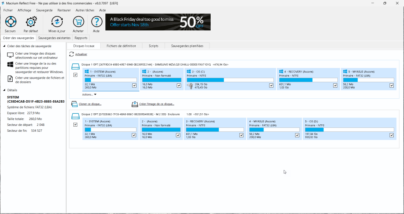
Task: Collapse the Créer des tâches de sauvegarde section
Action: [4, 46]
